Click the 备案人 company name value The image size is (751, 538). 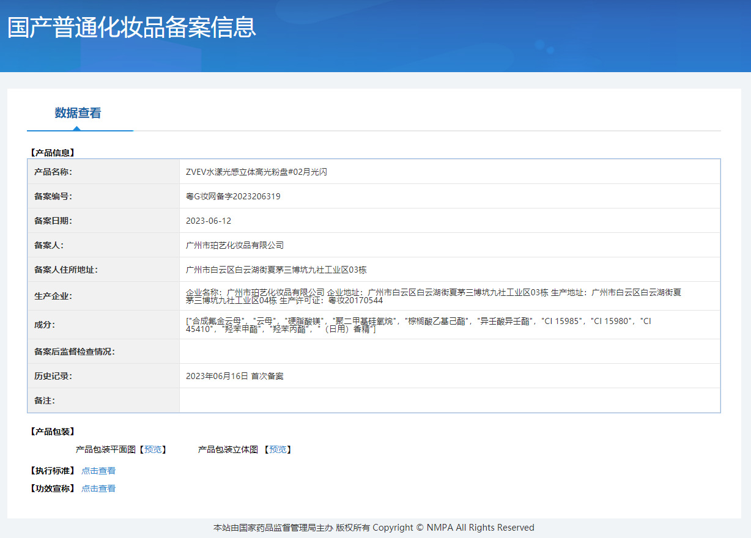(x=235, y=245)
